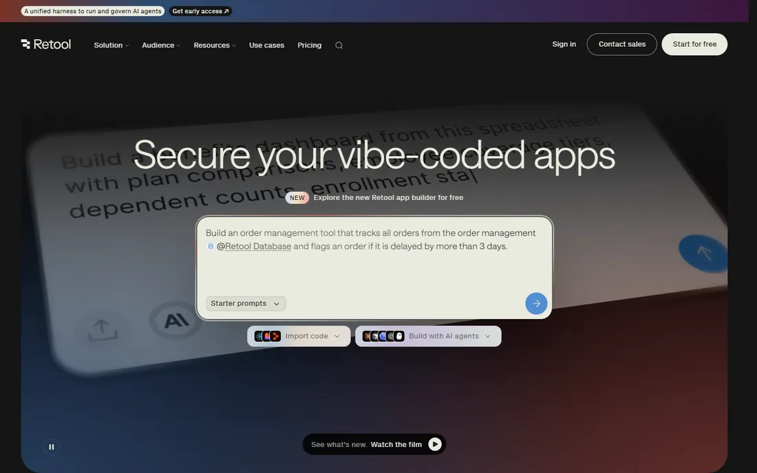Play the film with circular play icon
The image size is (757, 473).
tap(434, 444)
